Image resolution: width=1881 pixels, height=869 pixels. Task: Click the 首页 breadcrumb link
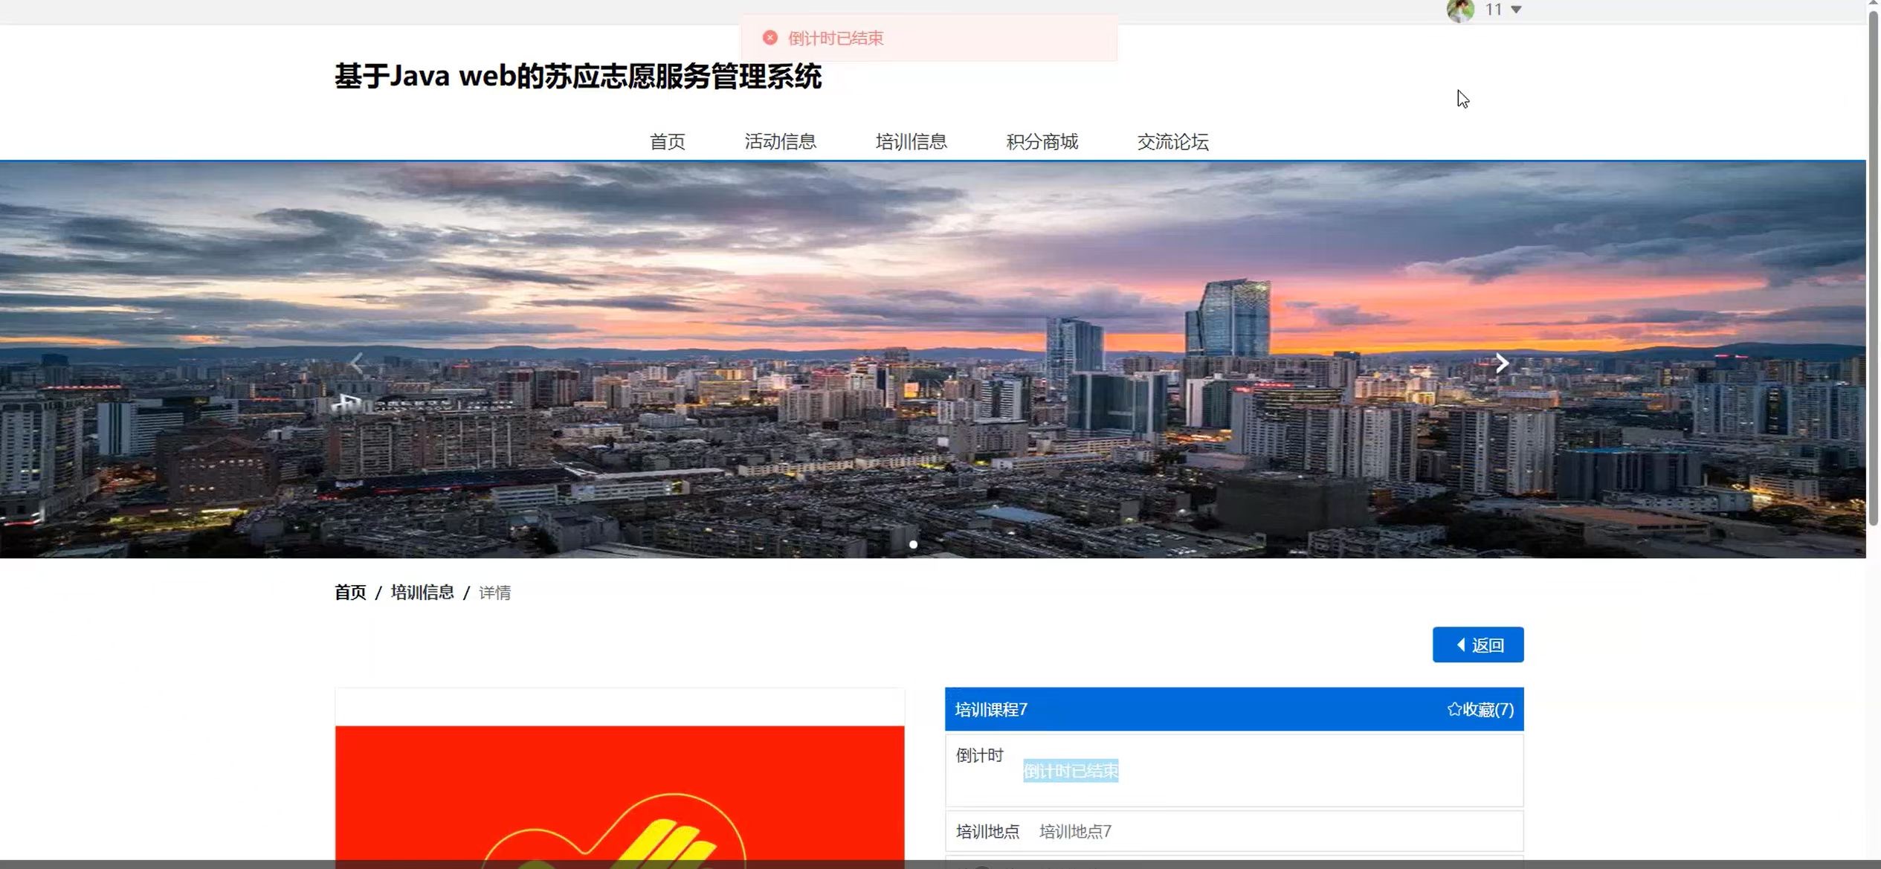tap(350, 592)
